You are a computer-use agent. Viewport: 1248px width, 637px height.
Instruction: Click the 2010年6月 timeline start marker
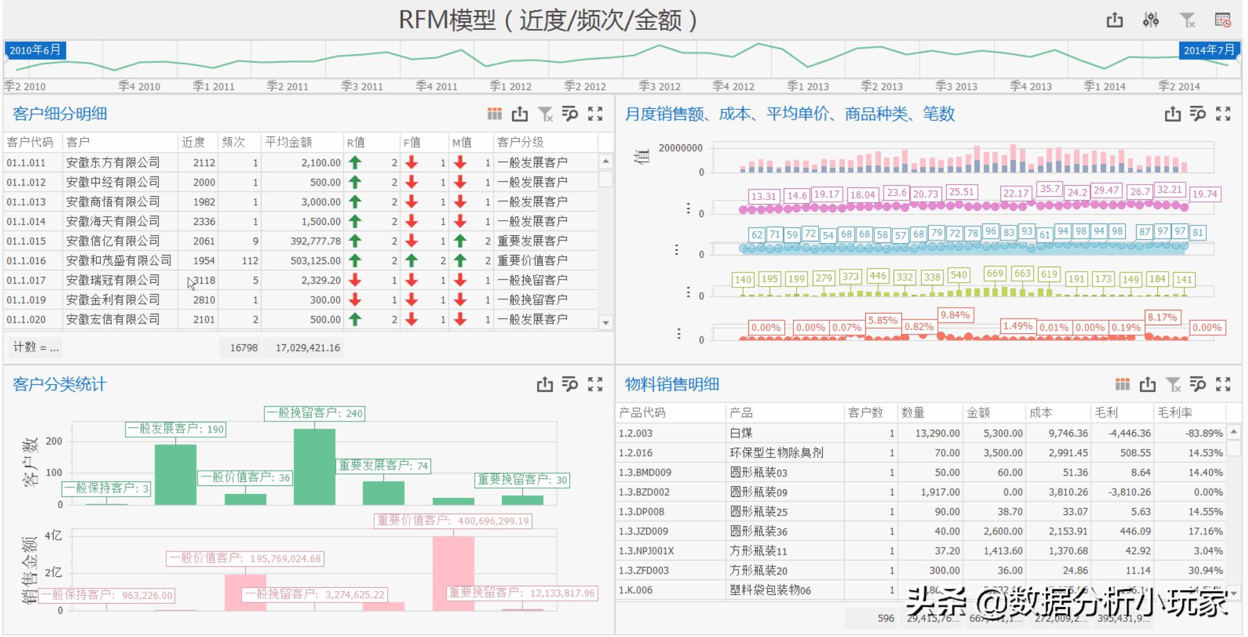35,49
